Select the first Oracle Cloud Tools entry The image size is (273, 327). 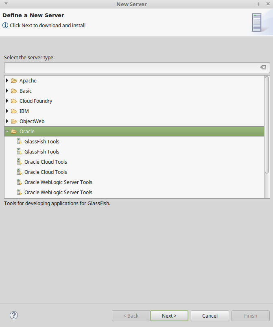[46, 162]
